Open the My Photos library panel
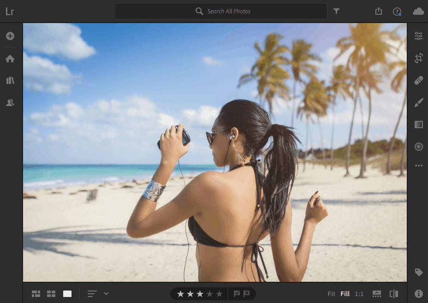Image resolution: width=428 pixels, height=303 pixels. (x=10, y=81)
